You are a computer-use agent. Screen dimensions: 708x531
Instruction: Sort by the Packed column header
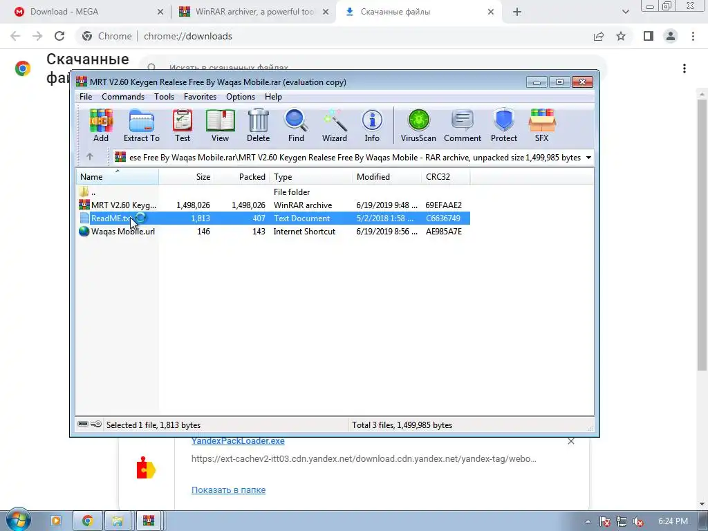241,176
